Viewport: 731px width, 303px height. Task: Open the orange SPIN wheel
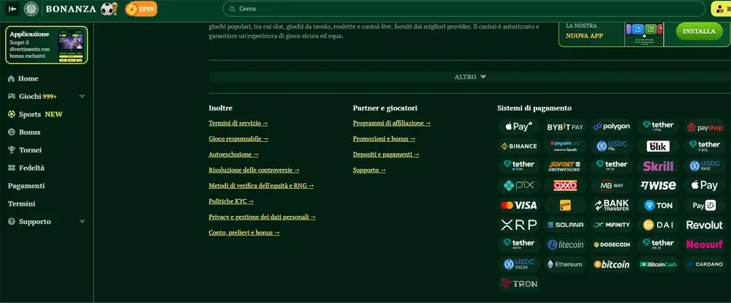click(x=141, y=9)
